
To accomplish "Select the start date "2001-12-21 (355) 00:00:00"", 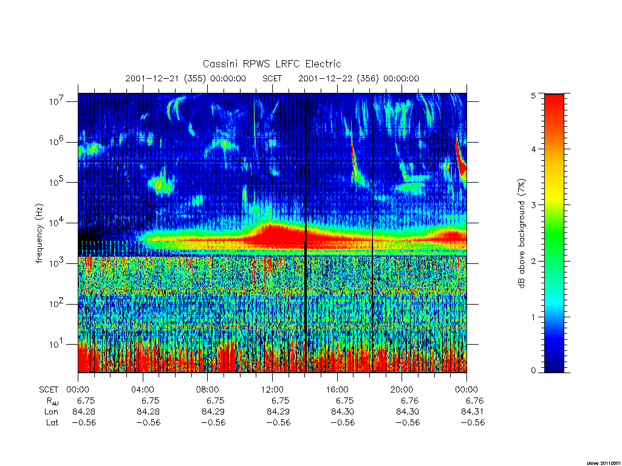I will click(186, 78).
